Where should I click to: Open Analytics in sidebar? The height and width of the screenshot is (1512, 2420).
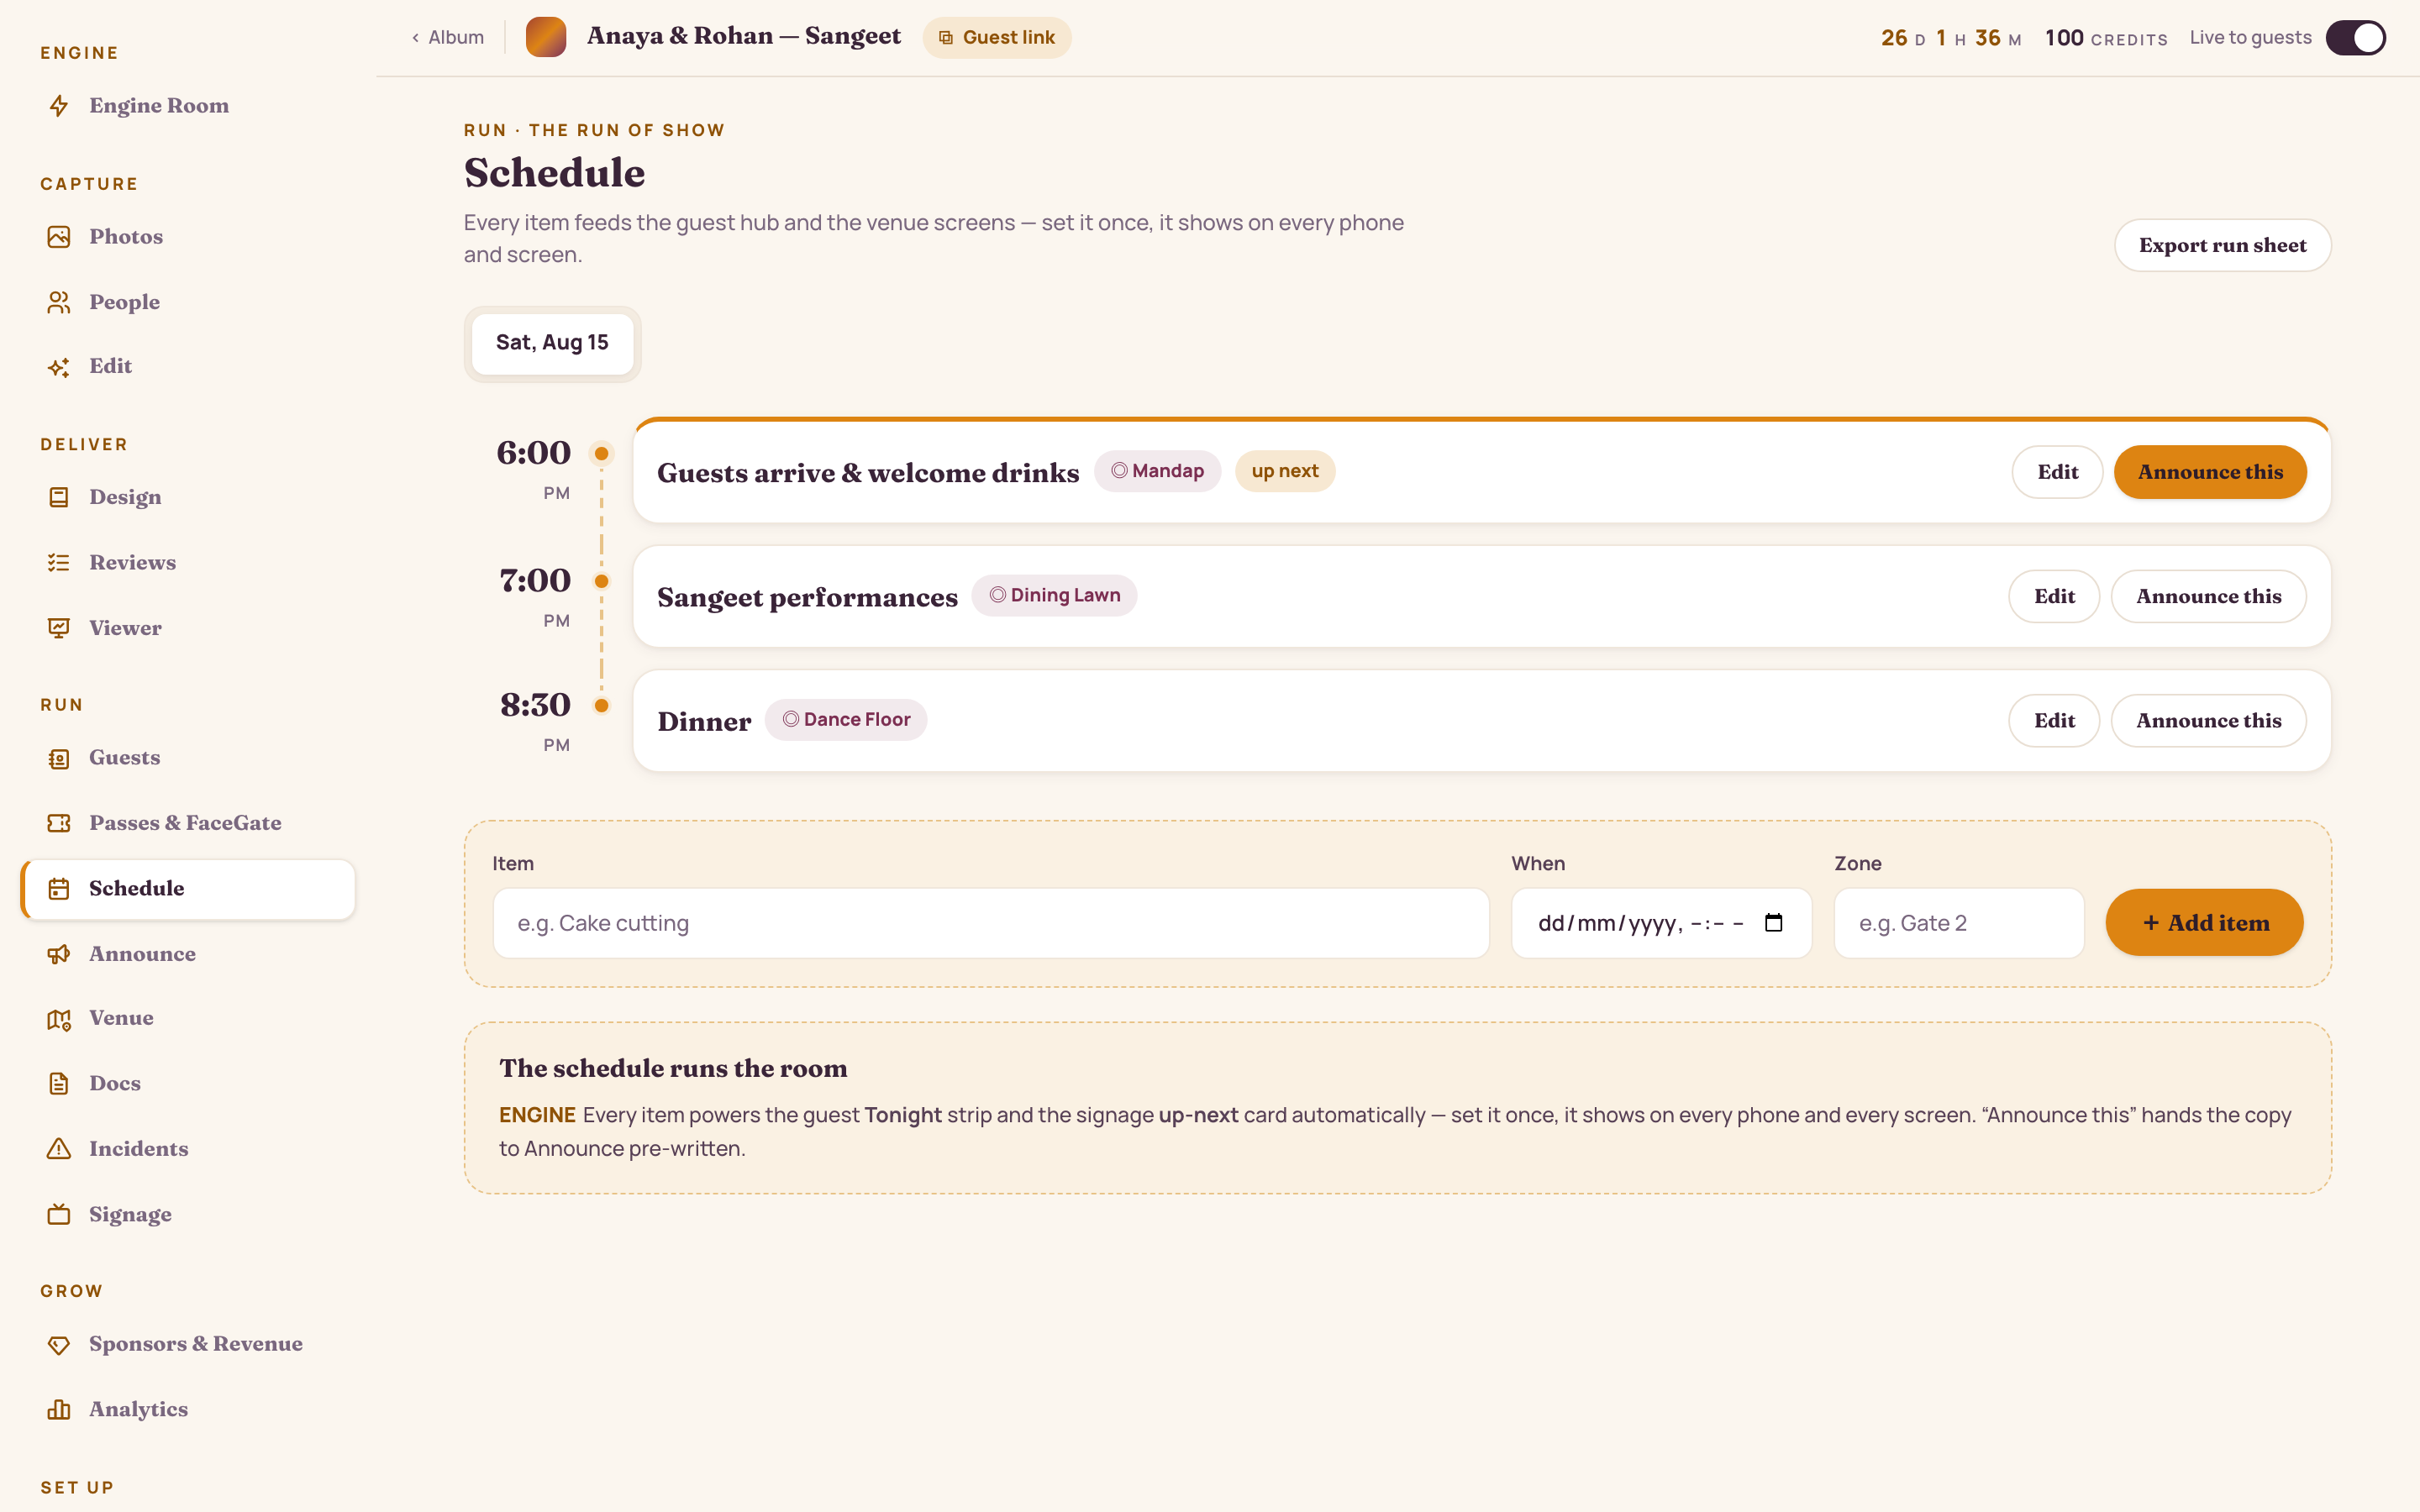click(x=188, y=1410)
